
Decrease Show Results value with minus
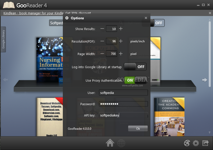click(x=102, y=29)
